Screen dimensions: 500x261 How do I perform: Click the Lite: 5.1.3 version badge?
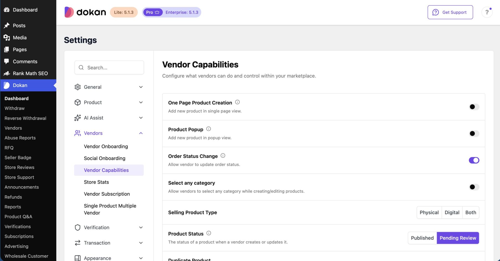124,12
